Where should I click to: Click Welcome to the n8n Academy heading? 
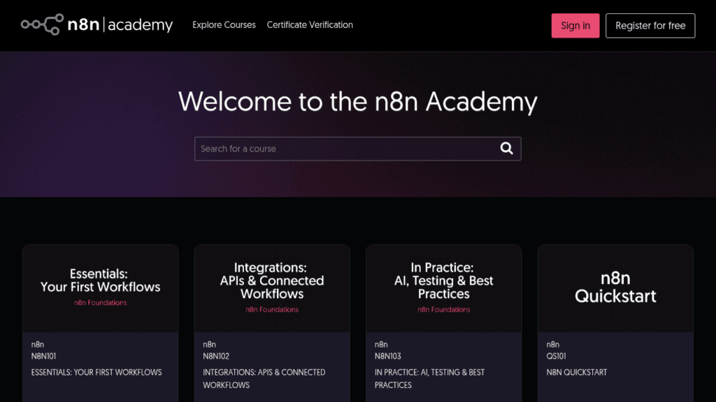(357, 101)
